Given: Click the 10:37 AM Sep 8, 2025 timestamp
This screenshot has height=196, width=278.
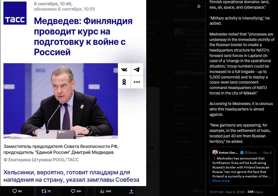Looking at the screenshot, I should pyautogui.click(x=227, y=192).
